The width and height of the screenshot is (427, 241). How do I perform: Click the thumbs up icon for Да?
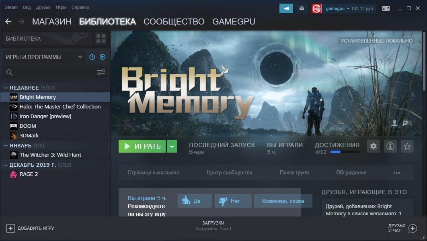(186, 200)
